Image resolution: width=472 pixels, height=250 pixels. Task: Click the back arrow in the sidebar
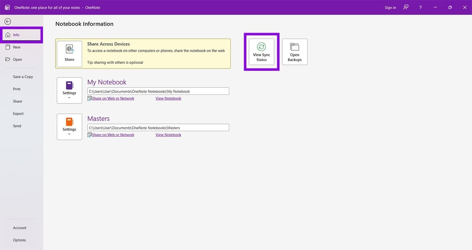[x=8, y=22]
